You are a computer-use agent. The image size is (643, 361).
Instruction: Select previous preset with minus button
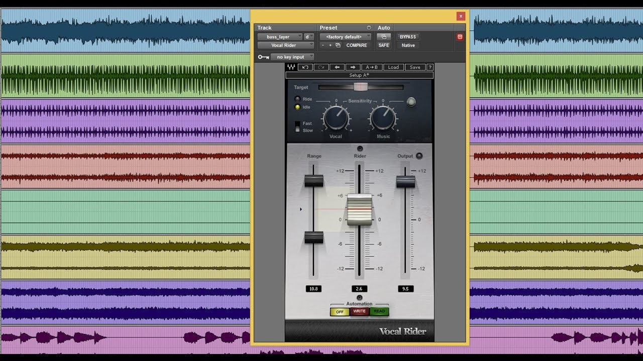(323, 45)
